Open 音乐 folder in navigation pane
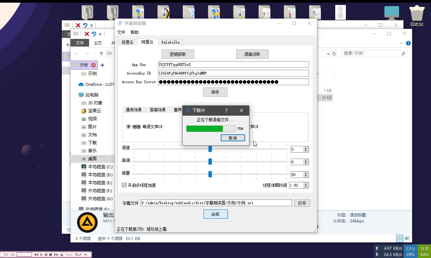The height and width of the screenshot is (258, 431). [89, 151]
